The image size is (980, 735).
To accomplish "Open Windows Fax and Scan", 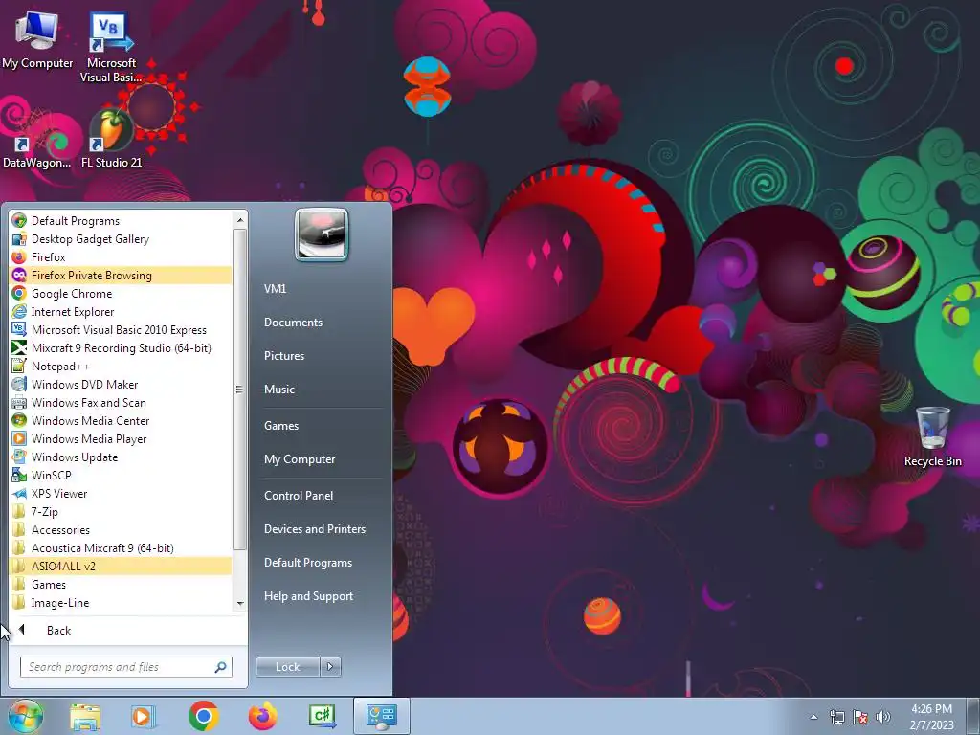I will 122,403.
